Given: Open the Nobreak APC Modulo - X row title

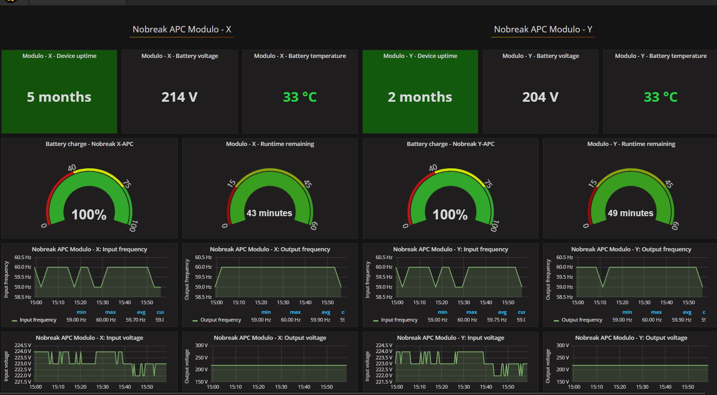Looking at the screenshot, I should (x=182, y=29).
